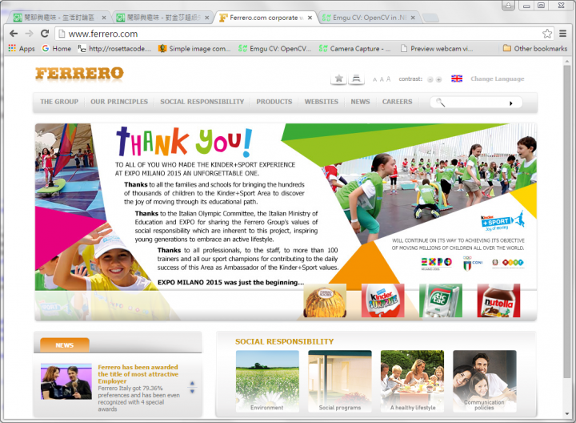Screen dimensions: 576x423
Task: Click the Kinder Surprise product thumbnail
Action: 382,300
